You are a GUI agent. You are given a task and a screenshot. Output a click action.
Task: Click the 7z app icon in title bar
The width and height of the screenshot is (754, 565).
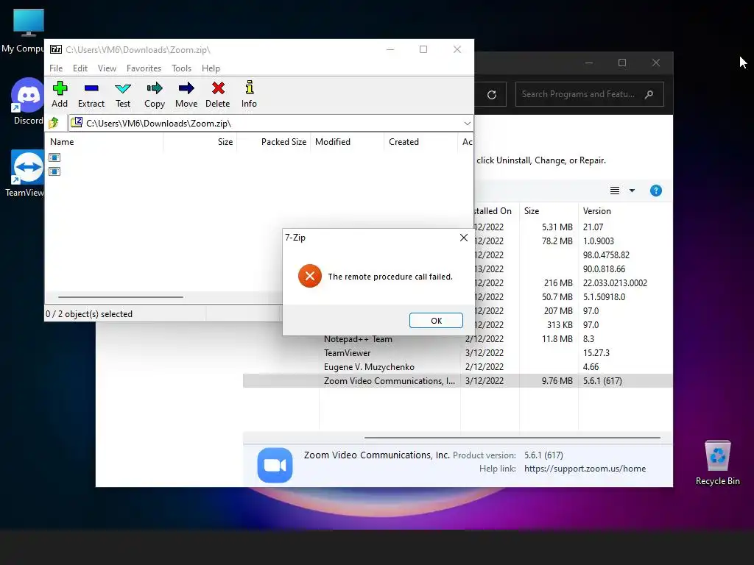tap(56, 49)
